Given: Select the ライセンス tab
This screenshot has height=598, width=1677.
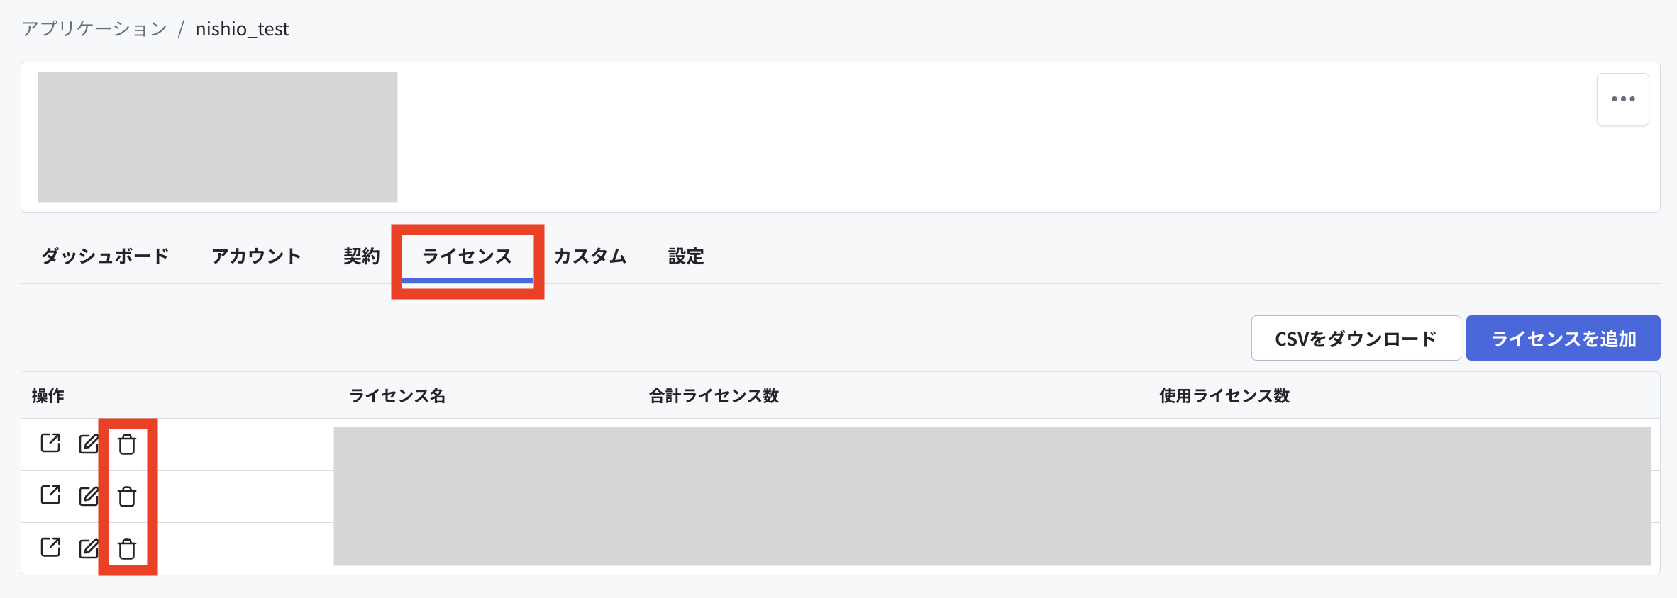Looking at the screenshot, I should tap(467, 256).
